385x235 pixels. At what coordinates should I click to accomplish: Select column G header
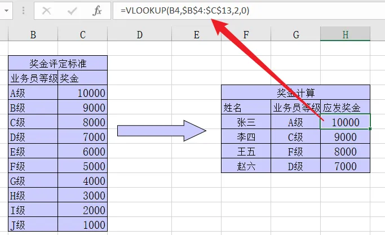295,35
